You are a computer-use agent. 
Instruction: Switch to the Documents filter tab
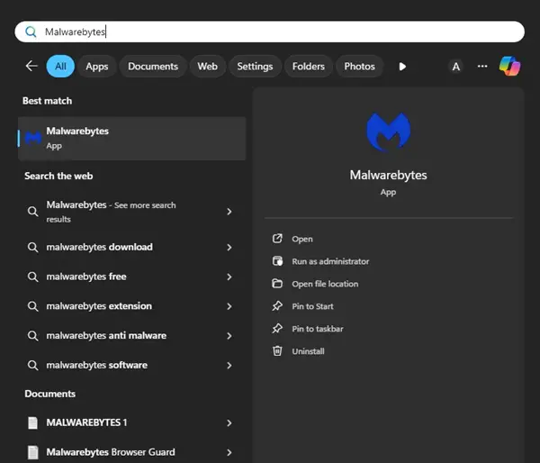[x=153, y=66]
